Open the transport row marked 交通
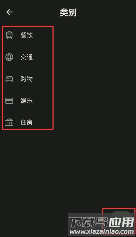This screenshot has width=136, height=237. [x=28, y=57]
